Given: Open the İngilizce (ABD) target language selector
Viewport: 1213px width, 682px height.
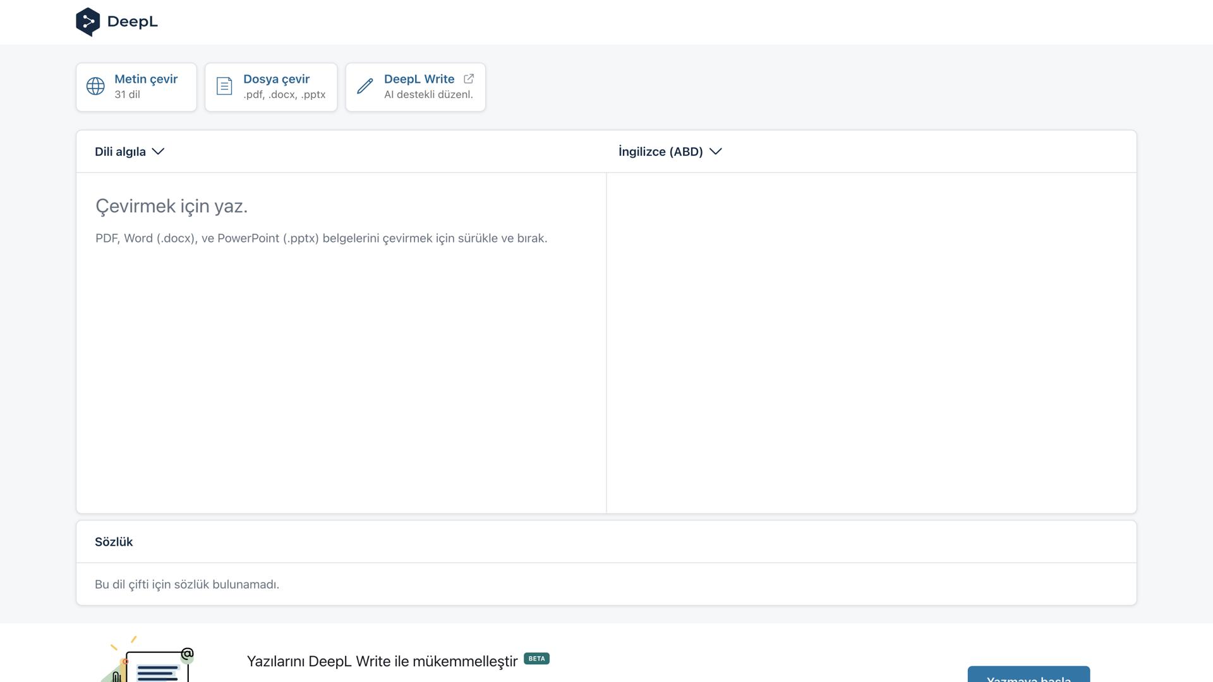Looking at the screenshot, I should tap(660, 152).
